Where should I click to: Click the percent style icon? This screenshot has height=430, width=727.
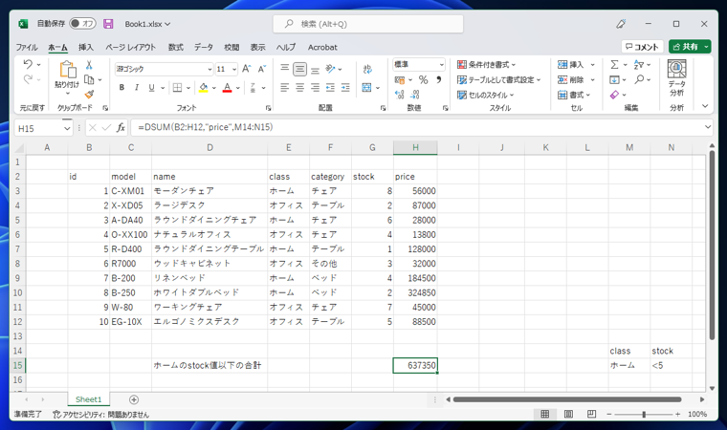[x=424, y=79]
